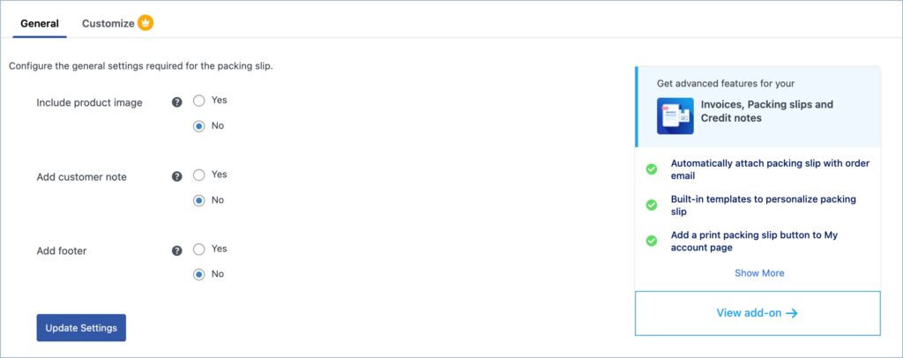Click help icon beside Add customer note

pyautogui.click(x=176, y=176)
